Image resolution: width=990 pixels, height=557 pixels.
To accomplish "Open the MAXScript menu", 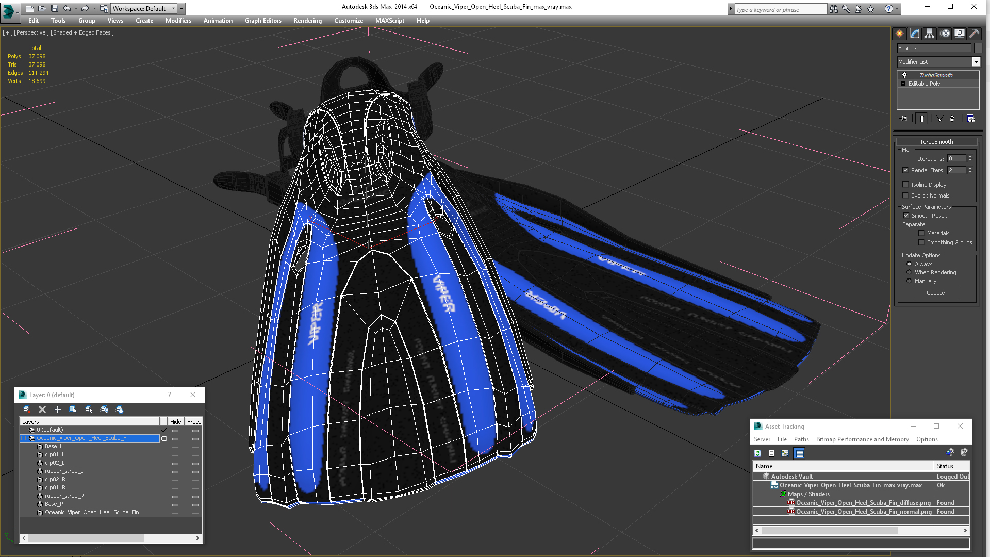I will (x=390, y=21).
